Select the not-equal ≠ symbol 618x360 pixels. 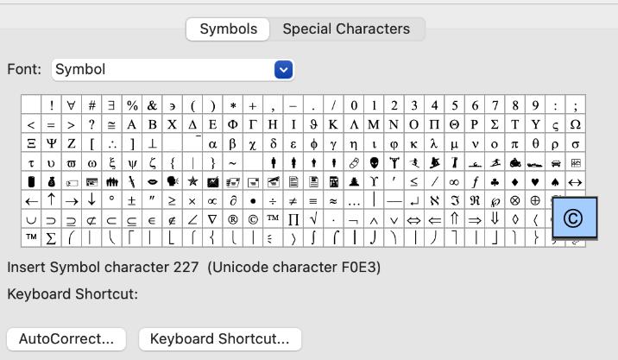click(x=293, y=200)
